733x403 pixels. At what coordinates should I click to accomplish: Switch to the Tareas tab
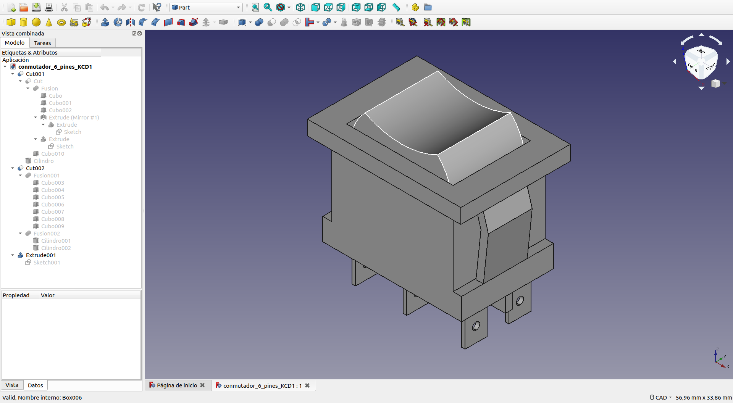coord(42,43)
